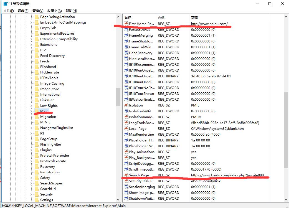Click the Registry Editor app icon in title bar
This screenshot has width=289, height=208.
click(x=5, y=4)
